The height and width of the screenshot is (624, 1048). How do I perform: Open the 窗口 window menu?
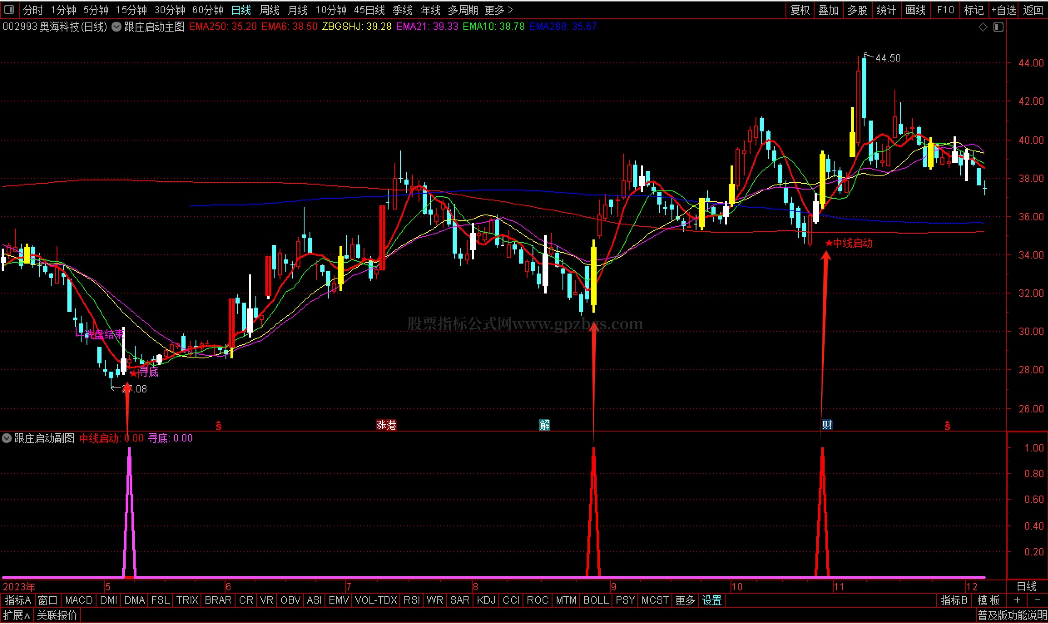47,601
